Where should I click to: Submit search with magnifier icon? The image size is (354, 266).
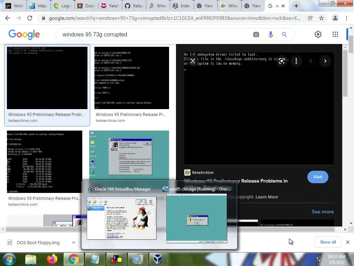pyautogui.click(x=285, y=35)
